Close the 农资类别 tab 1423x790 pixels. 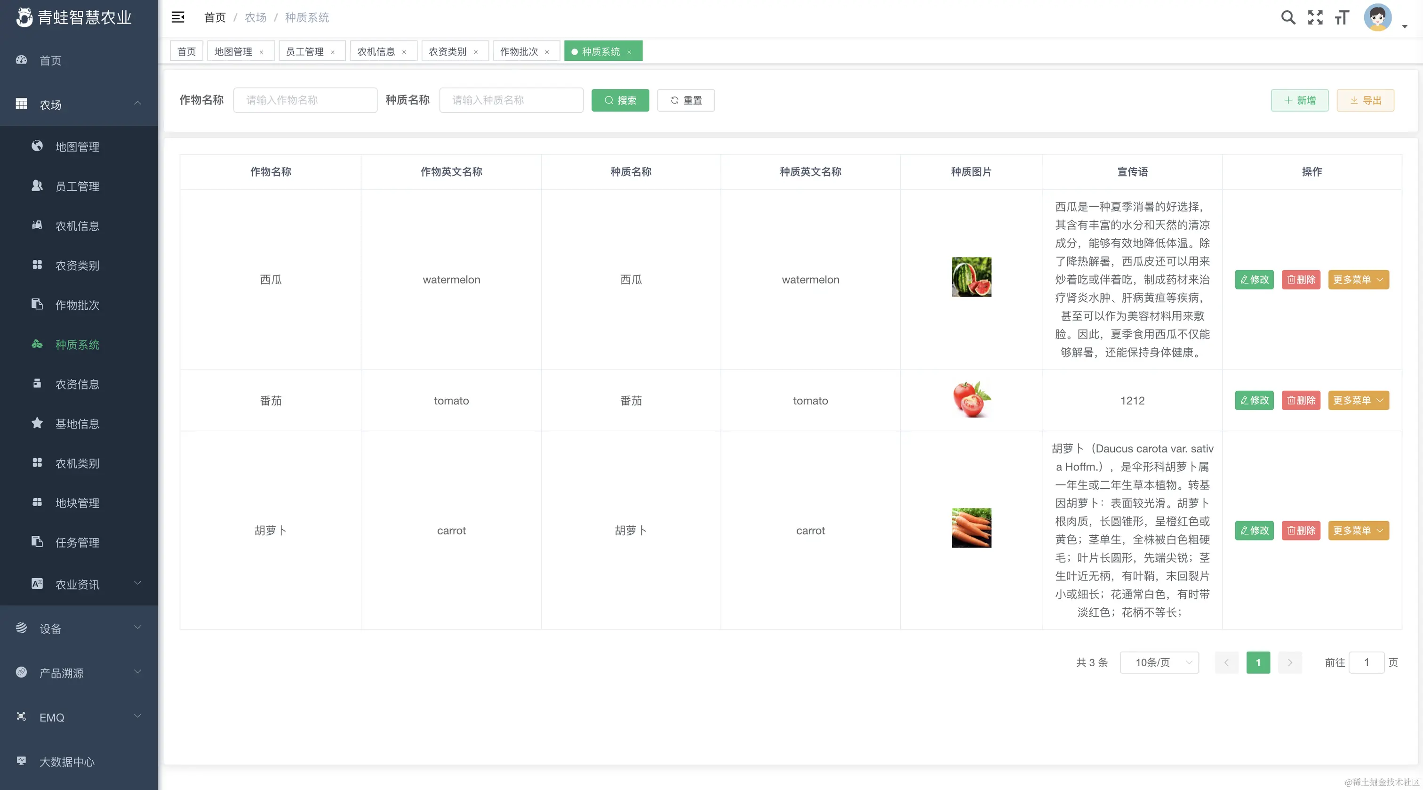(x=476, y=51)
